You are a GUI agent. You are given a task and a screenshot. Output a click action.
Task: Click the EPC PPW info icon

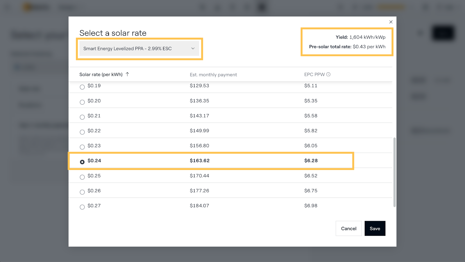(328, 74)
